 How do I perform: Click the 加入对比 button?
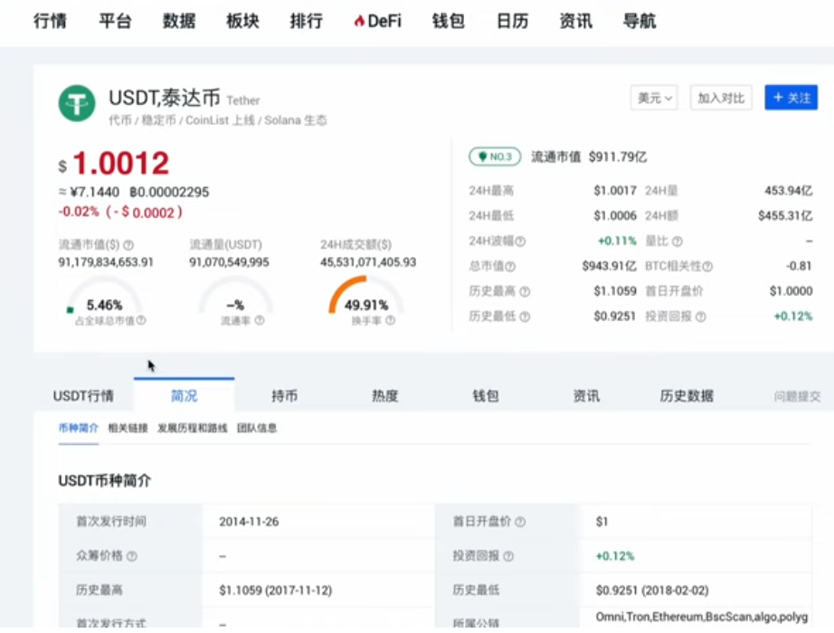721,98
